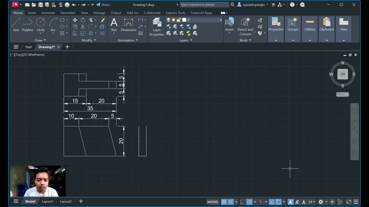This screenshot has width=369, height=207.
Task: Choose the Circle tool
Action: click(41, 24)
